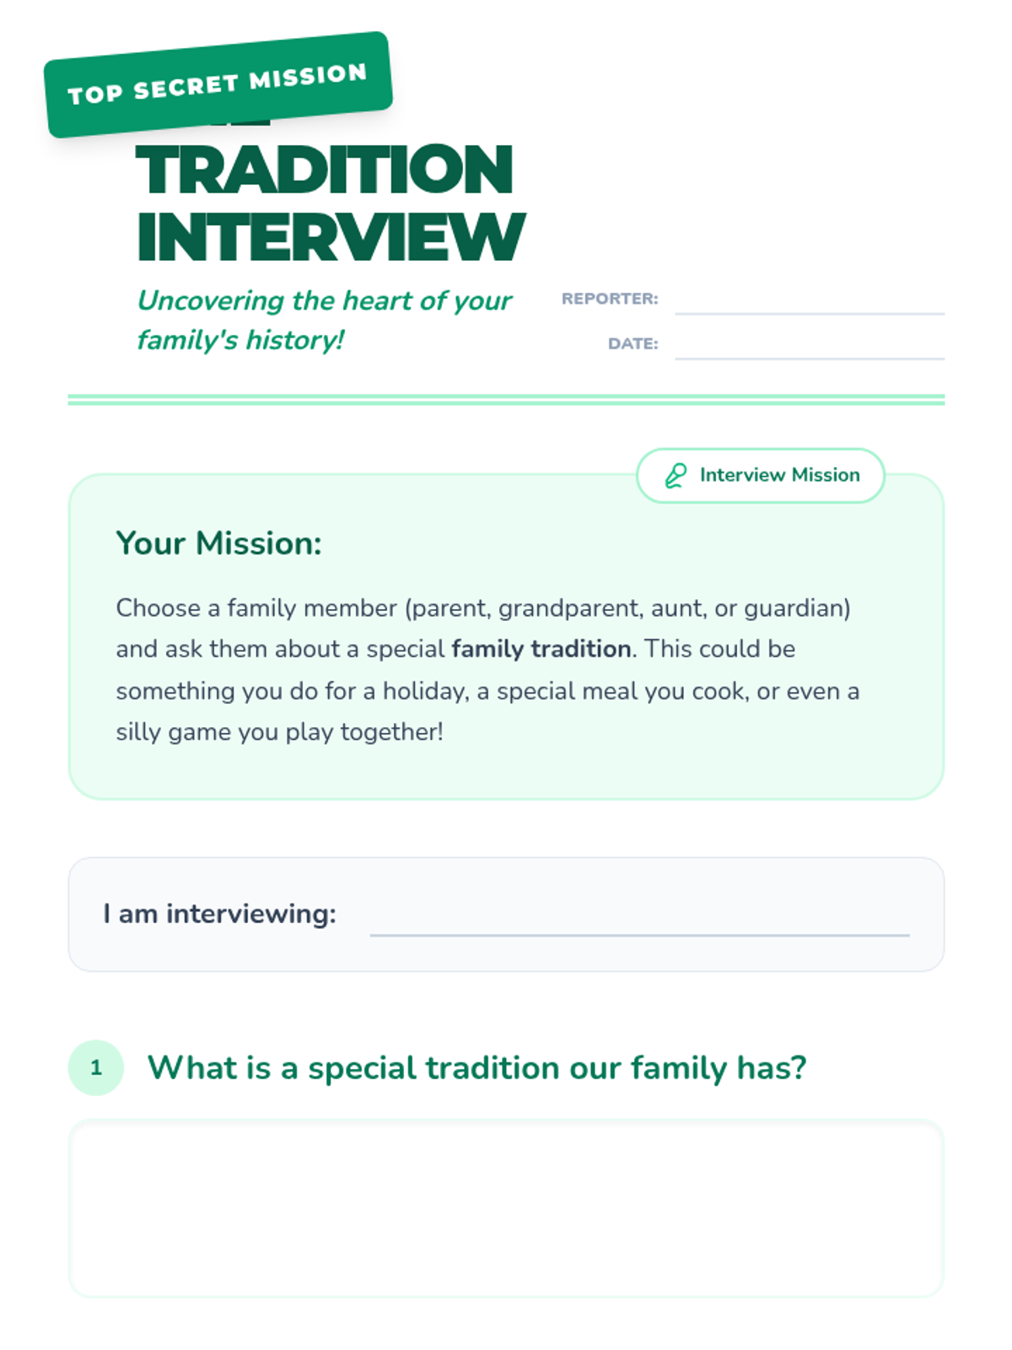Click the Your Mission heading
Screen dimensions: 1012x1350
click(x=219, y=543)
